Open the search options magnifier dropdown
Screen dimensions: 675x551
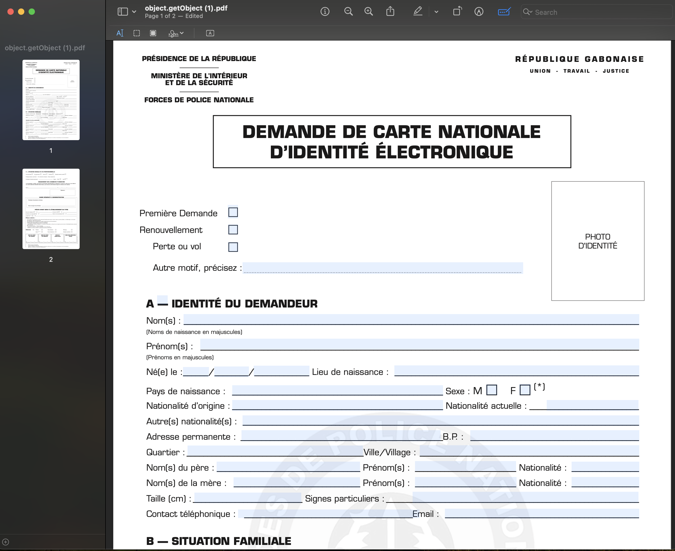coord(527,12)
